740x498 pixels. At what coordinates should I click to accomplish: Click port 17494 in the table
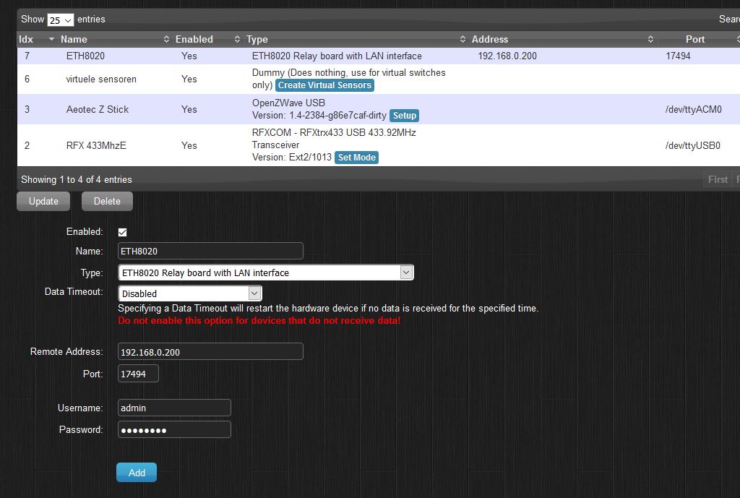[678, 56]
